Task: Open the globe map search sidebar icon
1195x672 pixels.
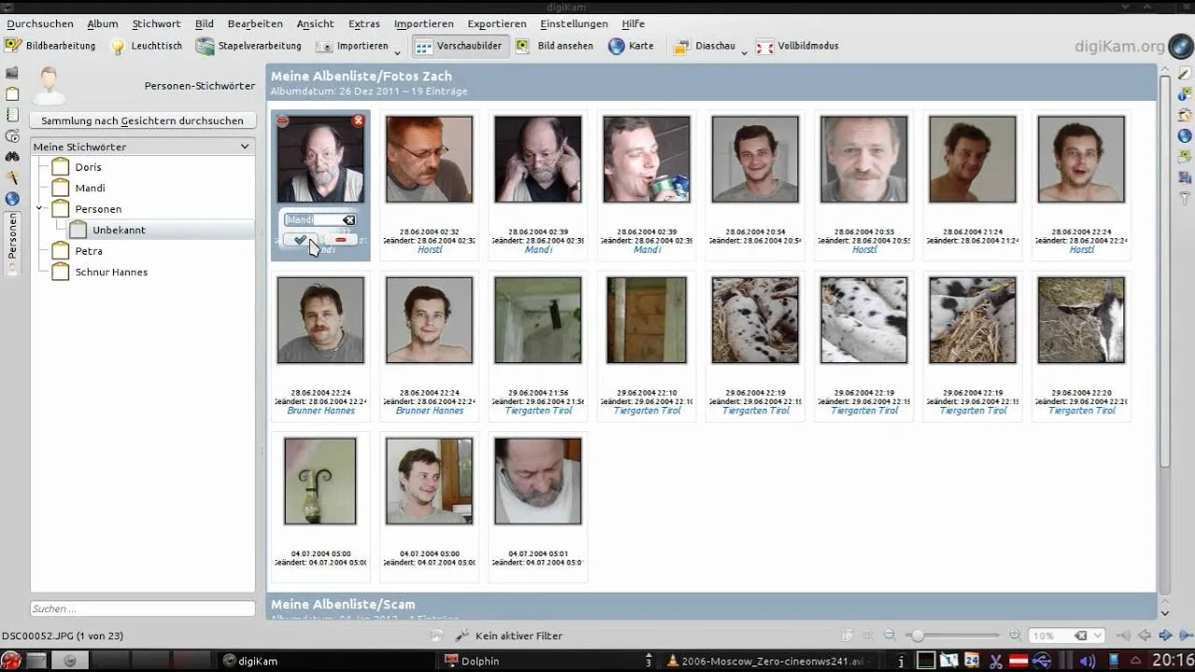Action: point(12,199)
